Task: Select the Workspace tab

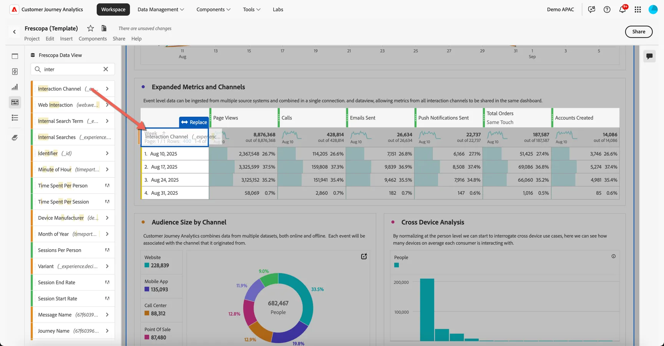Action: [113, 9]
